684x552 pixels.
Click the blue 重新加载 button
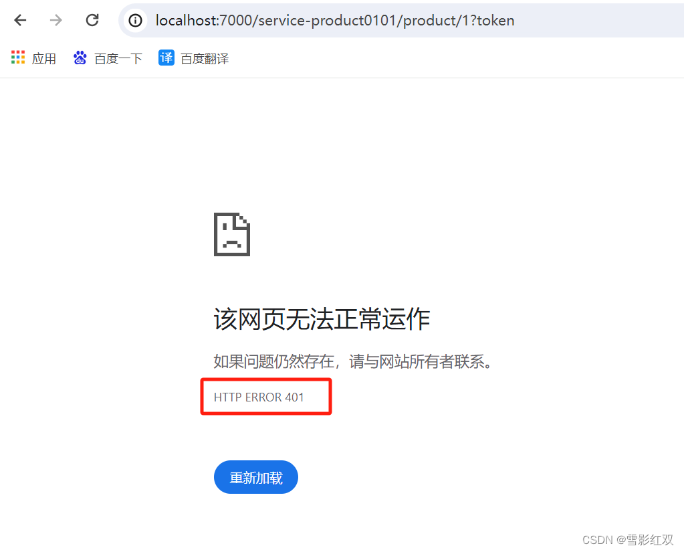[256, 477]
